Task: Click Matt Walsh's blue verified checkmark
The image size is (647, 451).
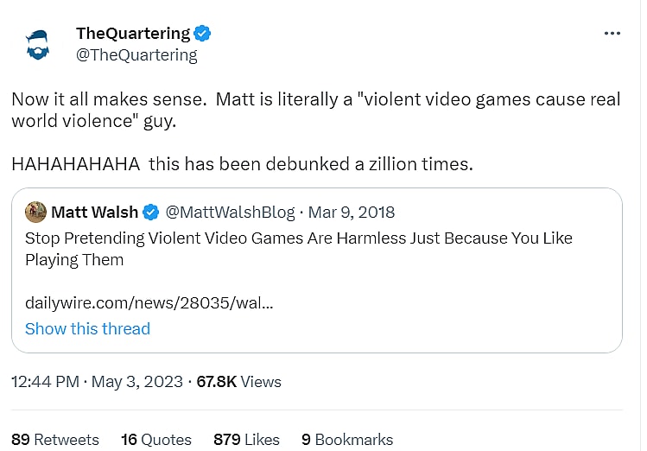Action: (x=150, y=212)
